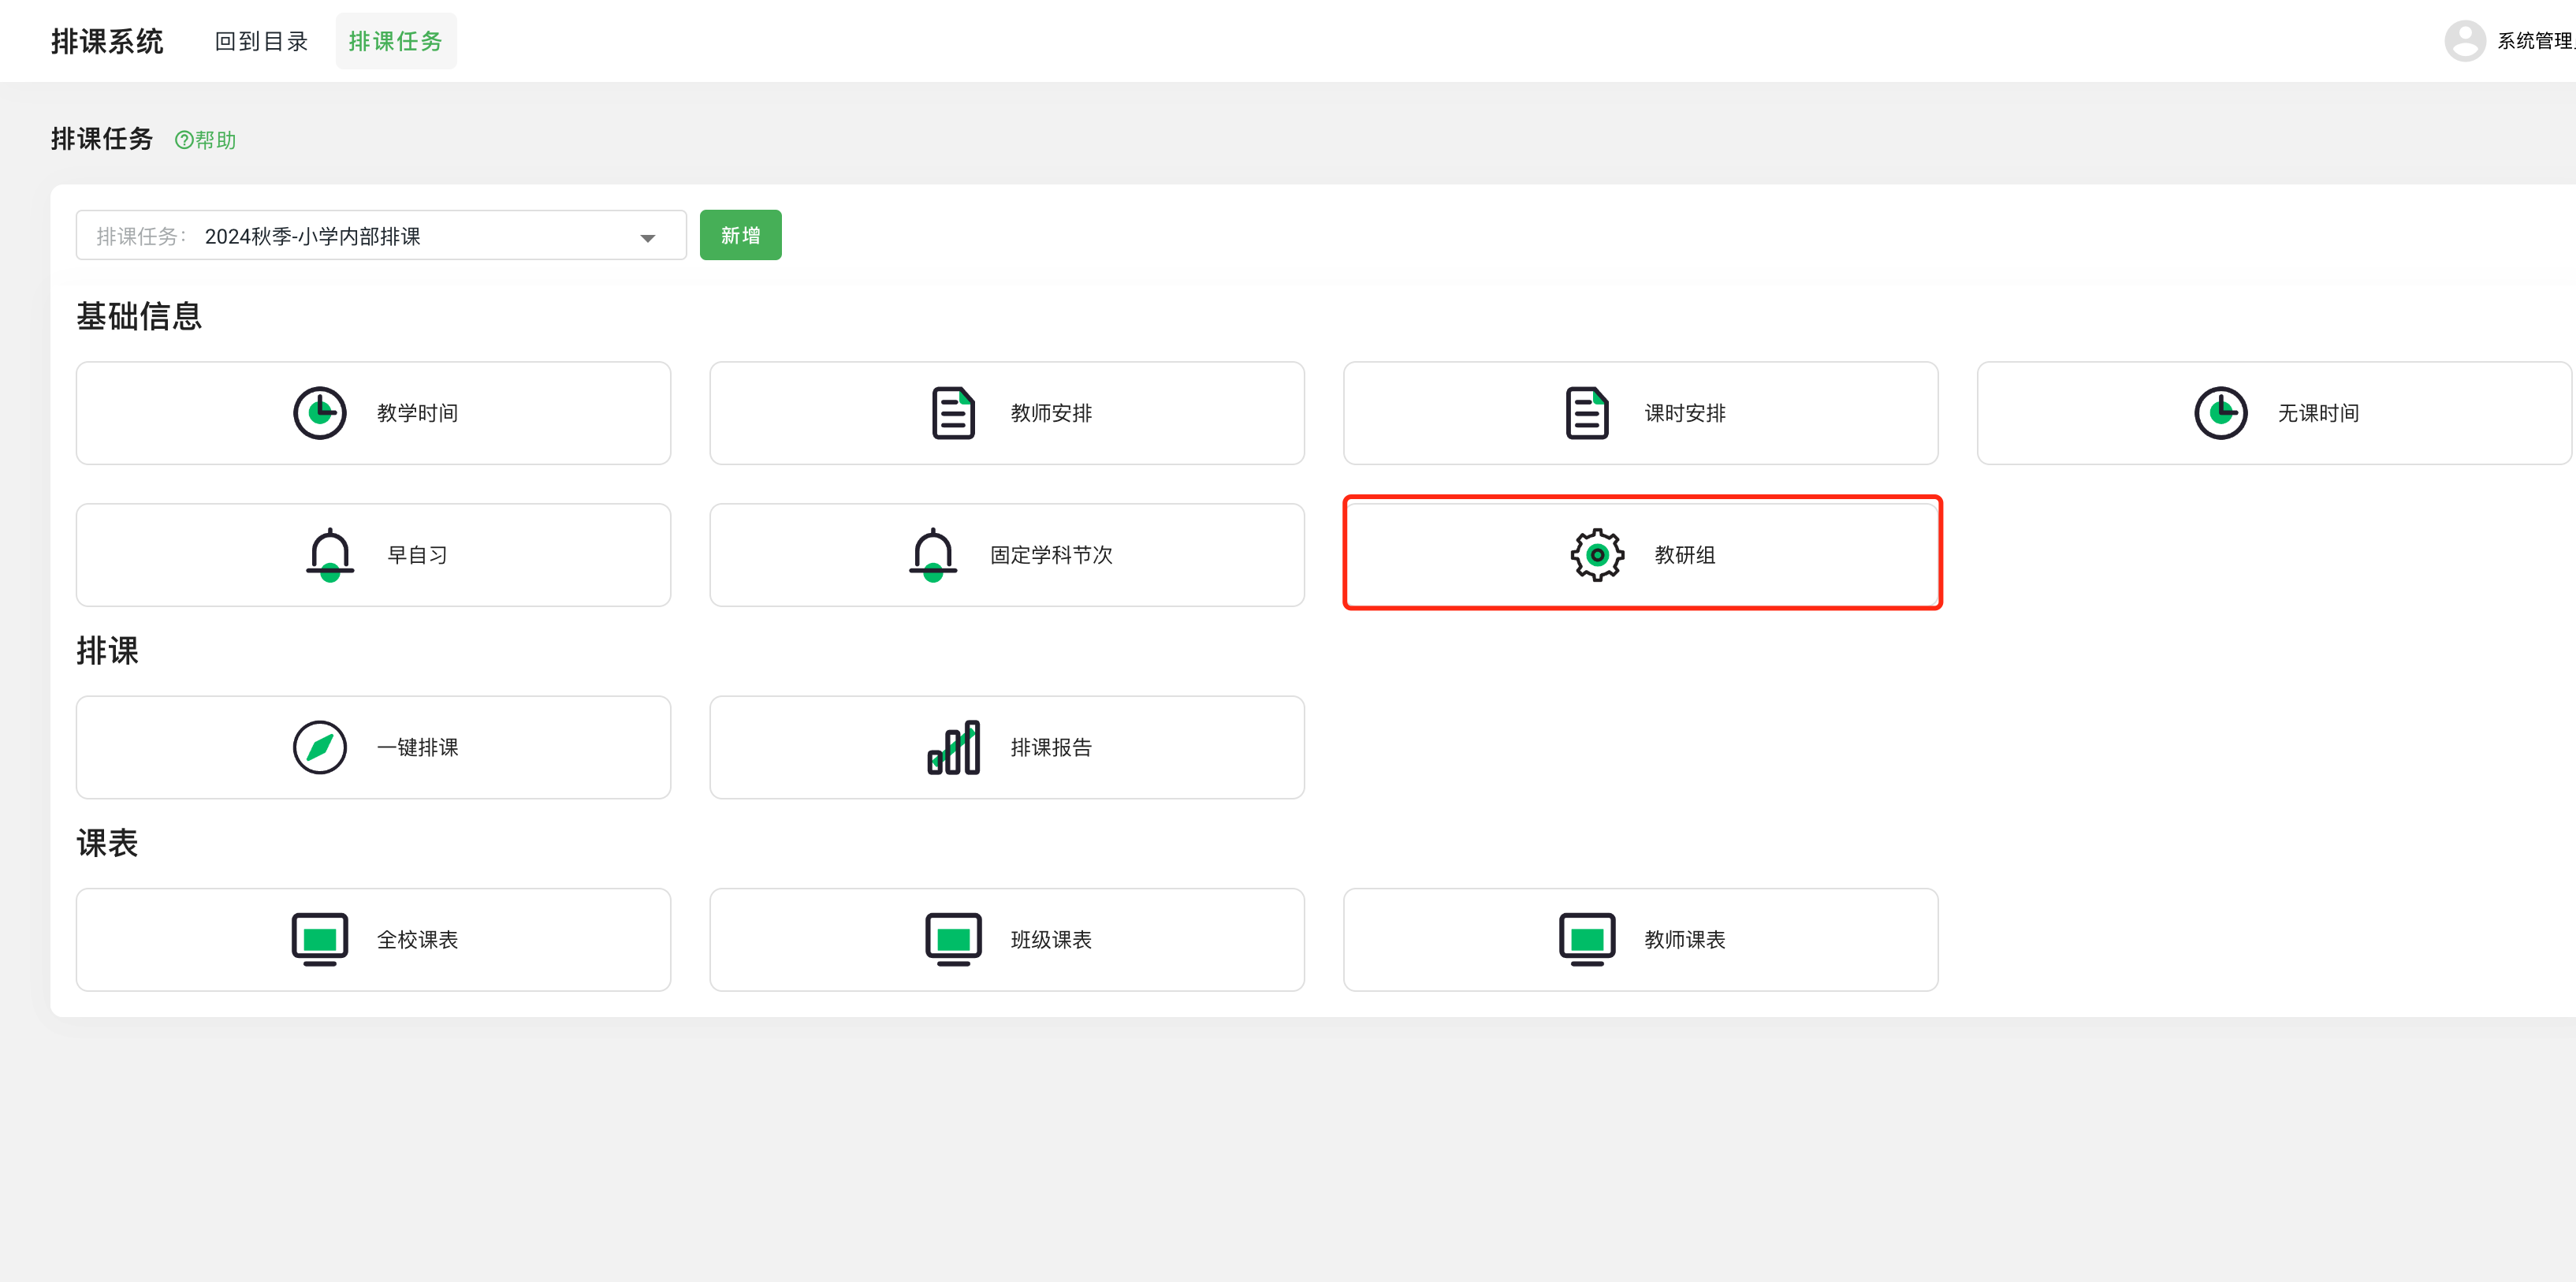Open the 教师安排 document icon
The height and width of the screenshot is (1282, 2576).
pos(953,413)
